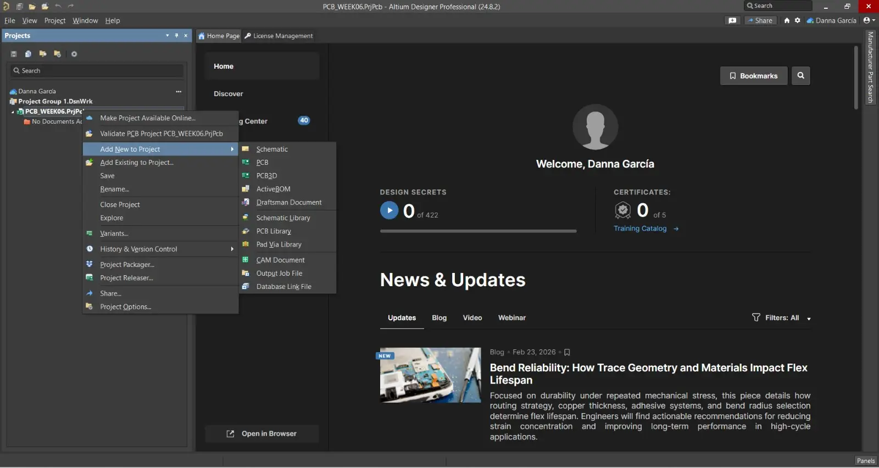The image size is (879, 468).
Task: Open the Training Catalog link
Action: pos(646,229)
